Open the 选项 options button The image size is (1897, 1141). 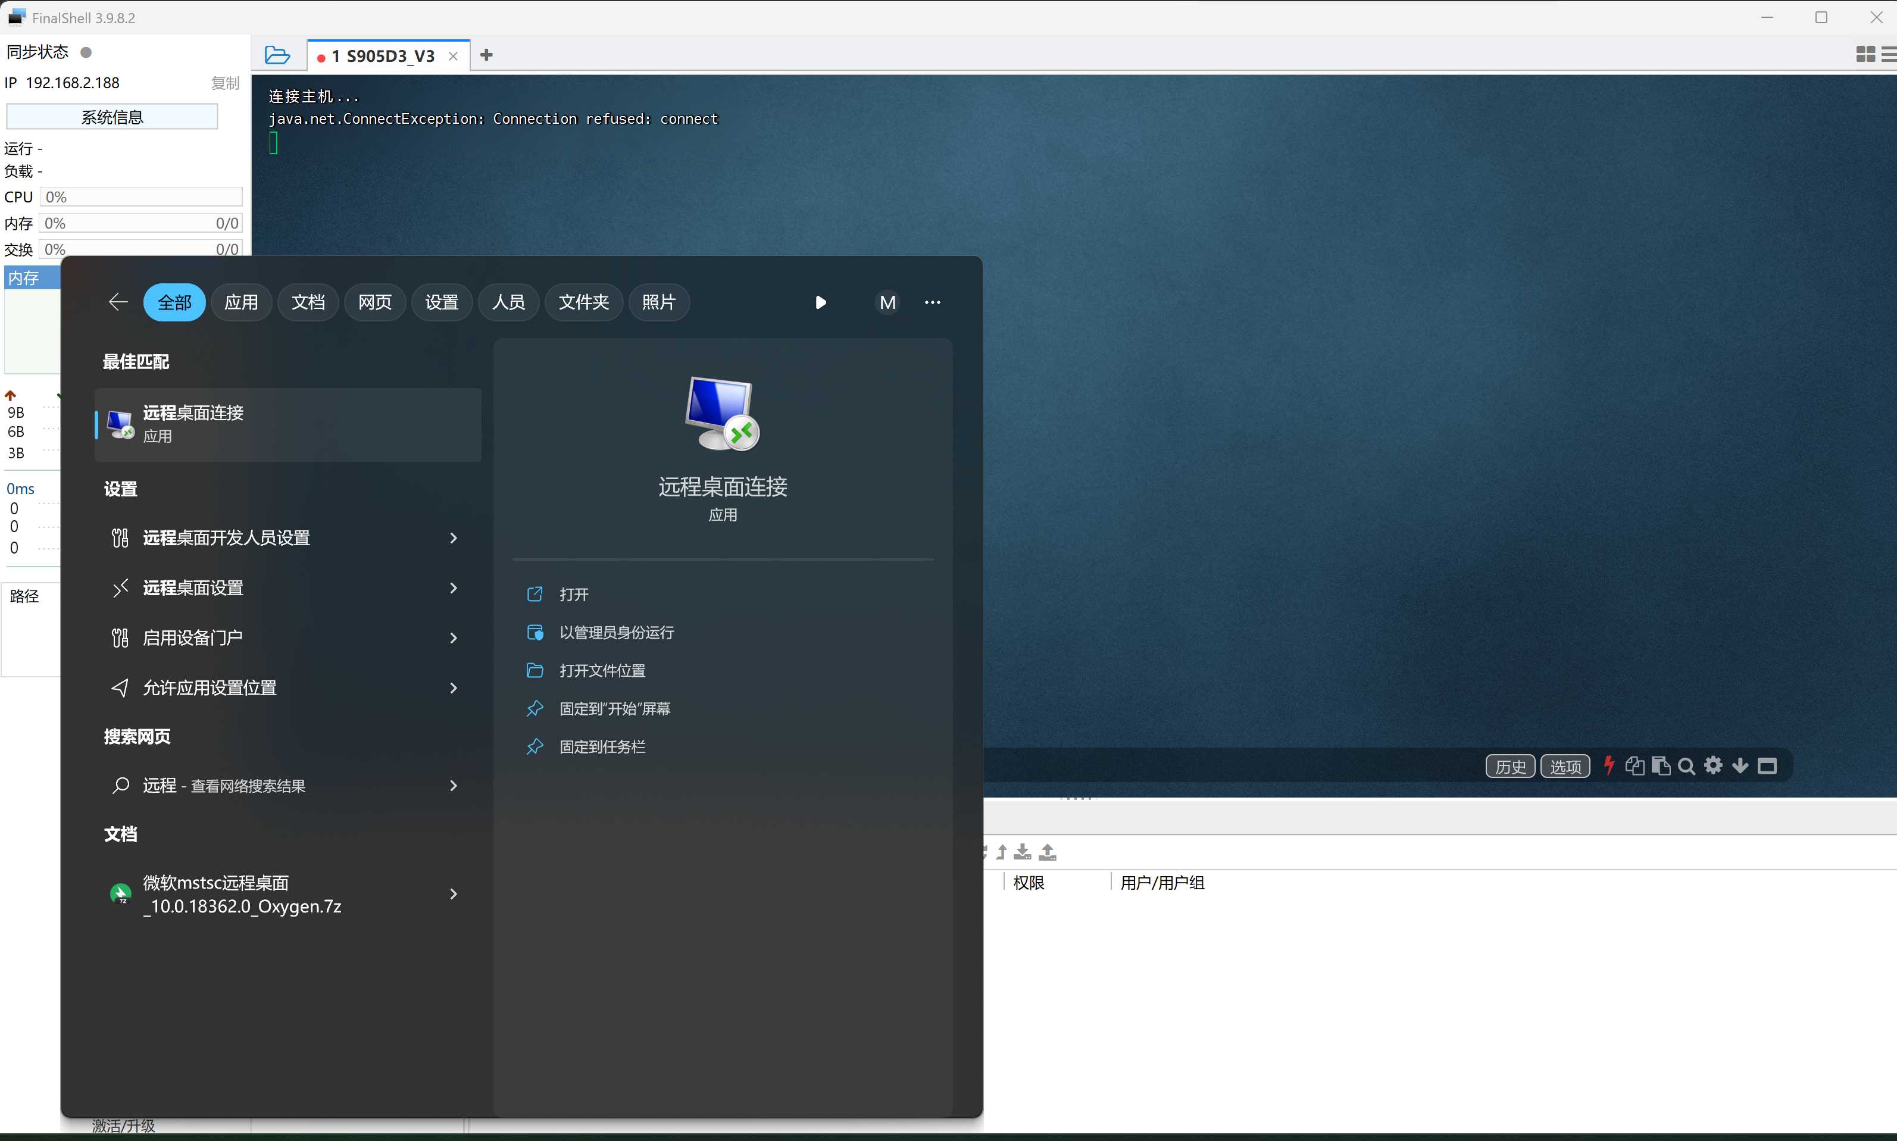(x=1565, y=767)
